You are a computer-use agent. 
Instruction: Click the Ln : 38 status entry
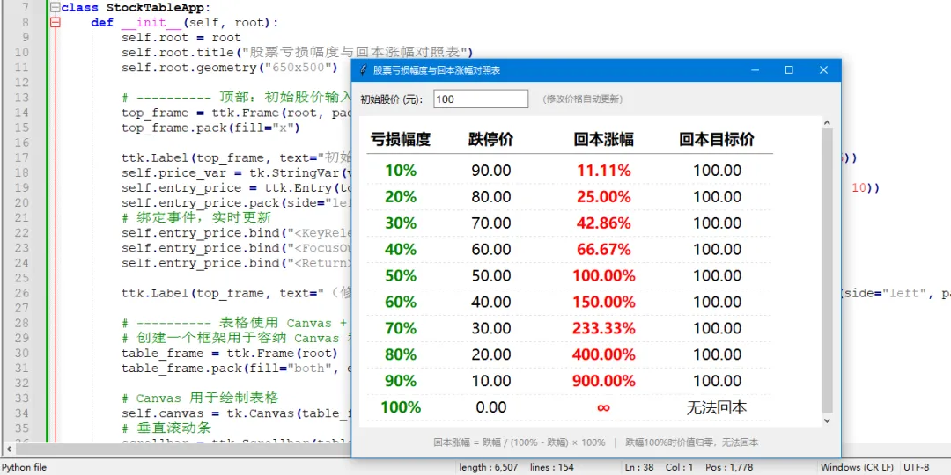coord(640,468)
